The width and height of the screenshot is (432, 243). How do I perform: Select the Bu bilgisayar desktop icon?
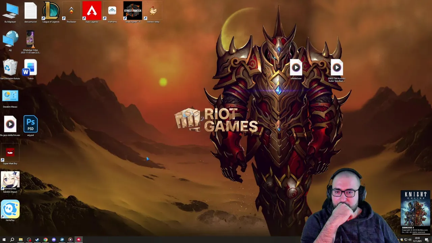(x=10, y=13)
